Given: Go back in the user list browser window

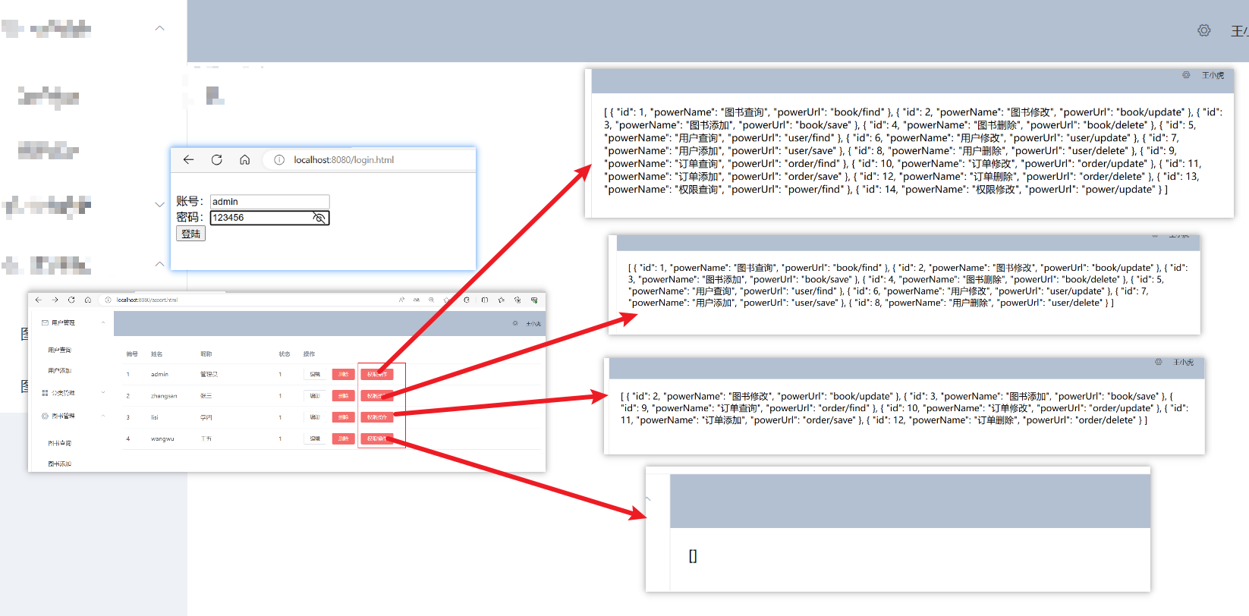Looking at the screenshot, I should click(x=39, y=300).
